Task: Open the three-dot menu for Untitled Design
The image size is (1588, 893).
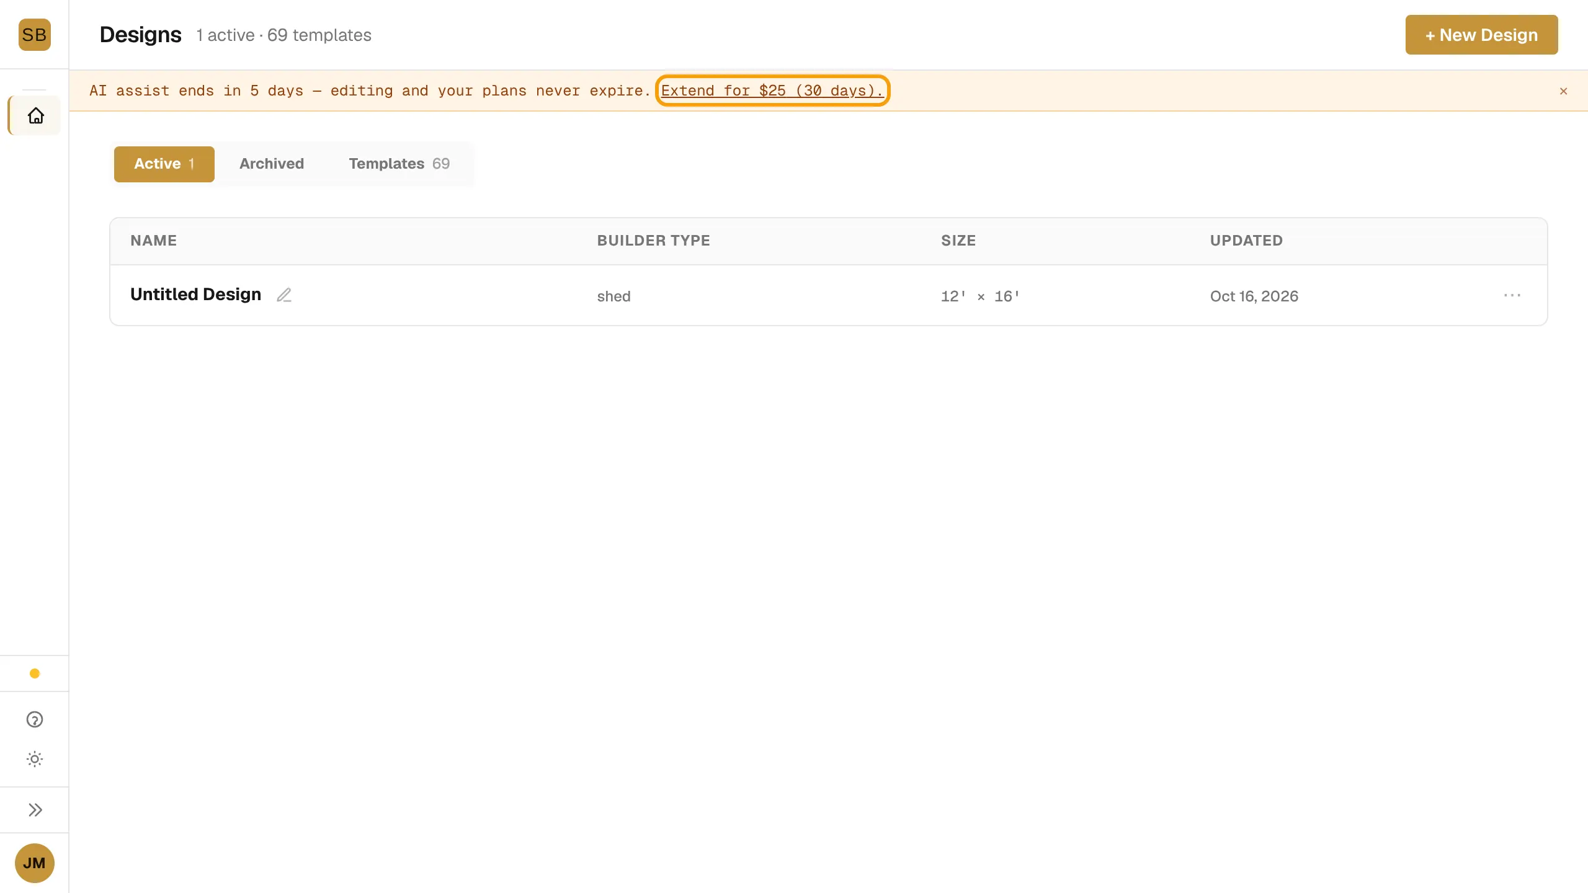Action: click(1512, 295)
